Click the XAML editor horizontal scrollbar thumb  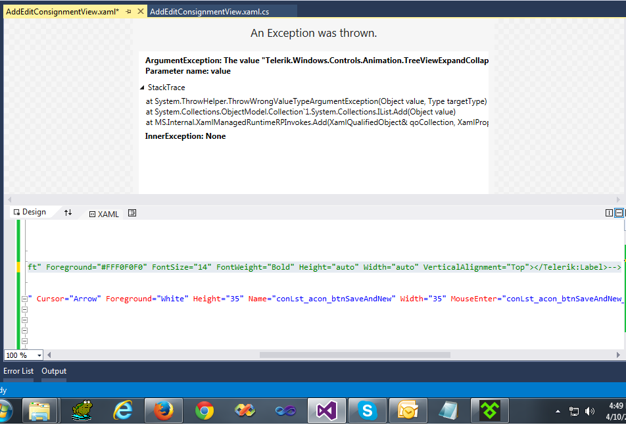pyautogui.click(x=355, y=355)
